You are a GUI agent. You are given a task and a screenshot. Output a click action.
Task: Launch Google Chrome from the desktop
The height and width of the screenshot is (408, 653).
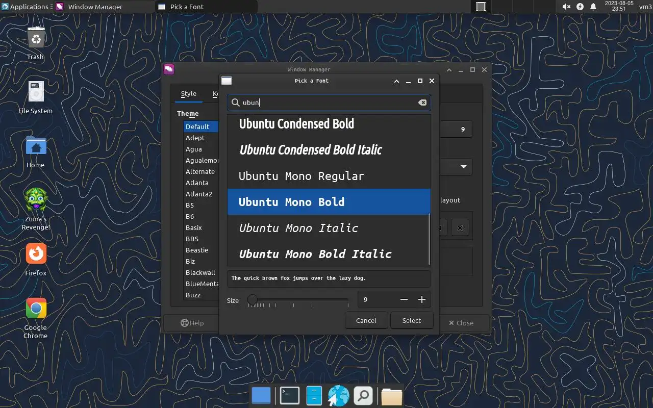tap(36, 318)
